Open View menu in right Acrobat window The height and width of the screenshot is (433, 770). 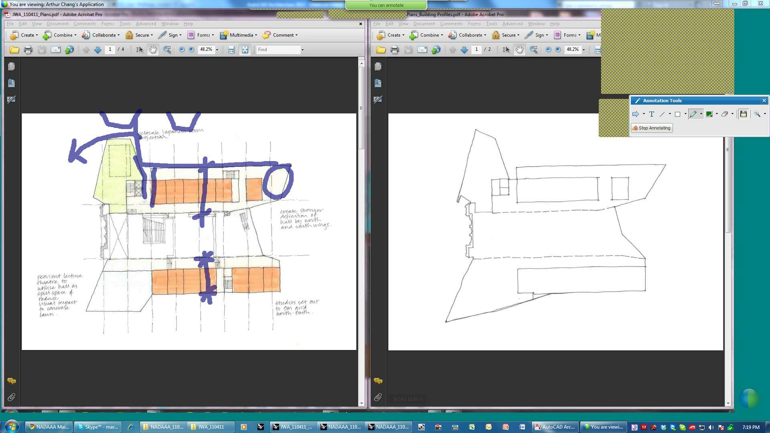(403, 24)
